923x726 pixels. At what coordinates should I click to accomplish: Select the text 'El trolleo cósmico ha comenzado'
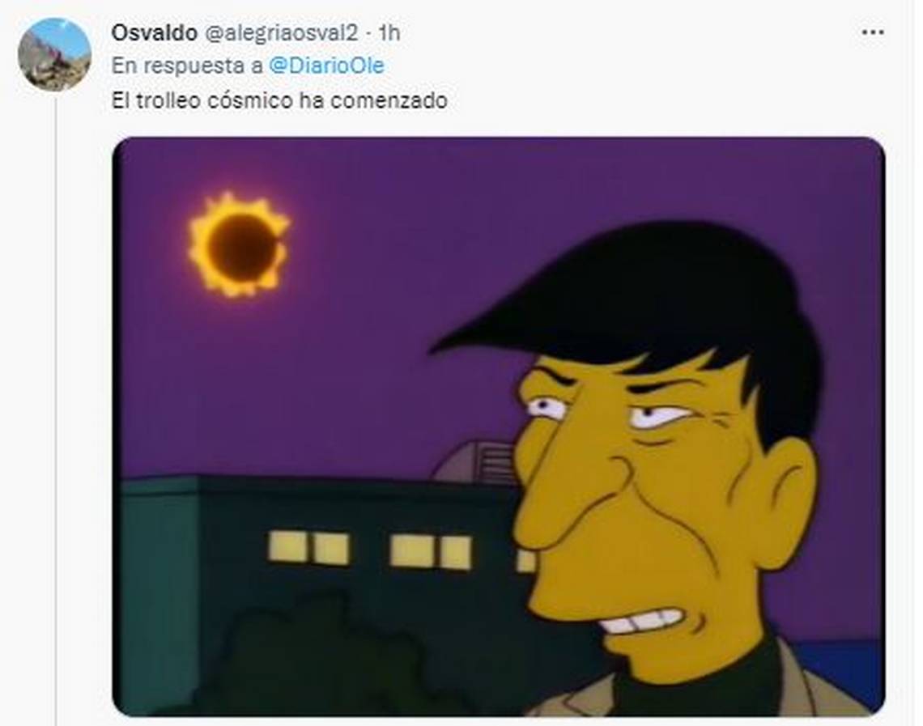(x=279, y=100)
